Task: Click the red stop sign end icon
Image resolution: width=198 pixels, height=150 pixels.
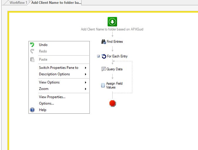Action: coord(112,103)
